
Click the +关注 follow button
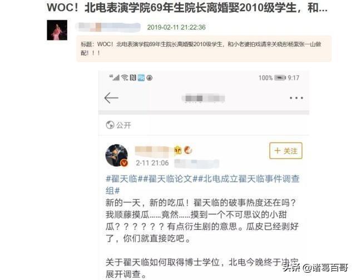286,151
